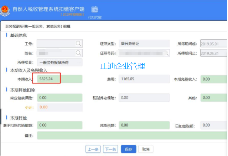
Task: Click the search icon in 工号 field
Action: point(78,44)
